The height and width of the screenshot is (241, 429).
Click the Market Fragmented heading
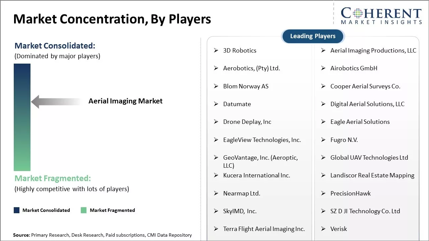pyautogui.click(x=53, y=178)
